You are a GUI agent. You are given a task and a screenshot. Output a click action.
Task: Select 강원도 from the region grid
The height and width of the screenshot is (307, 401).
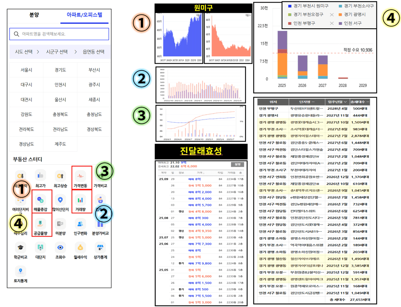click(x=26, y=114)
